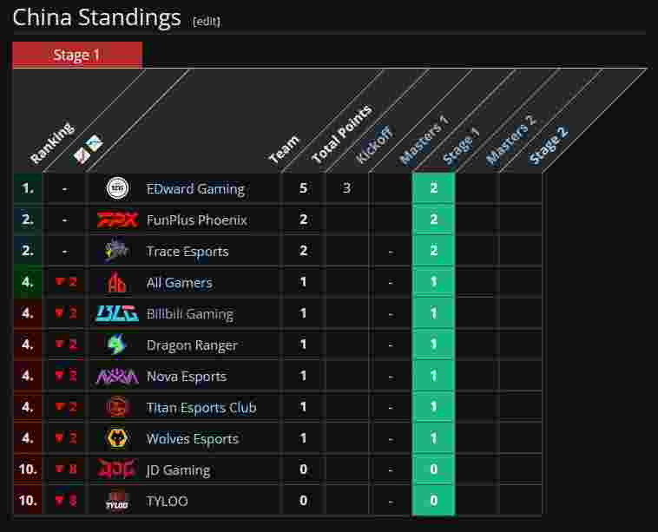Click the Dragon Ranger logo icon
This screenshot has height=532, width=658.
pyautogui.click(x=116, y=344)
